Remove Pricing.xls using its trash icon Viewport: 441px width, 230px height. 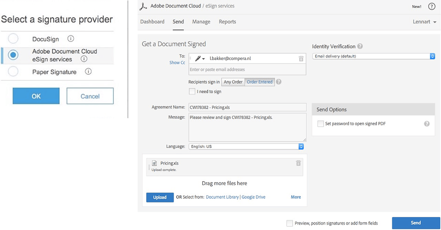click(298, 163)
